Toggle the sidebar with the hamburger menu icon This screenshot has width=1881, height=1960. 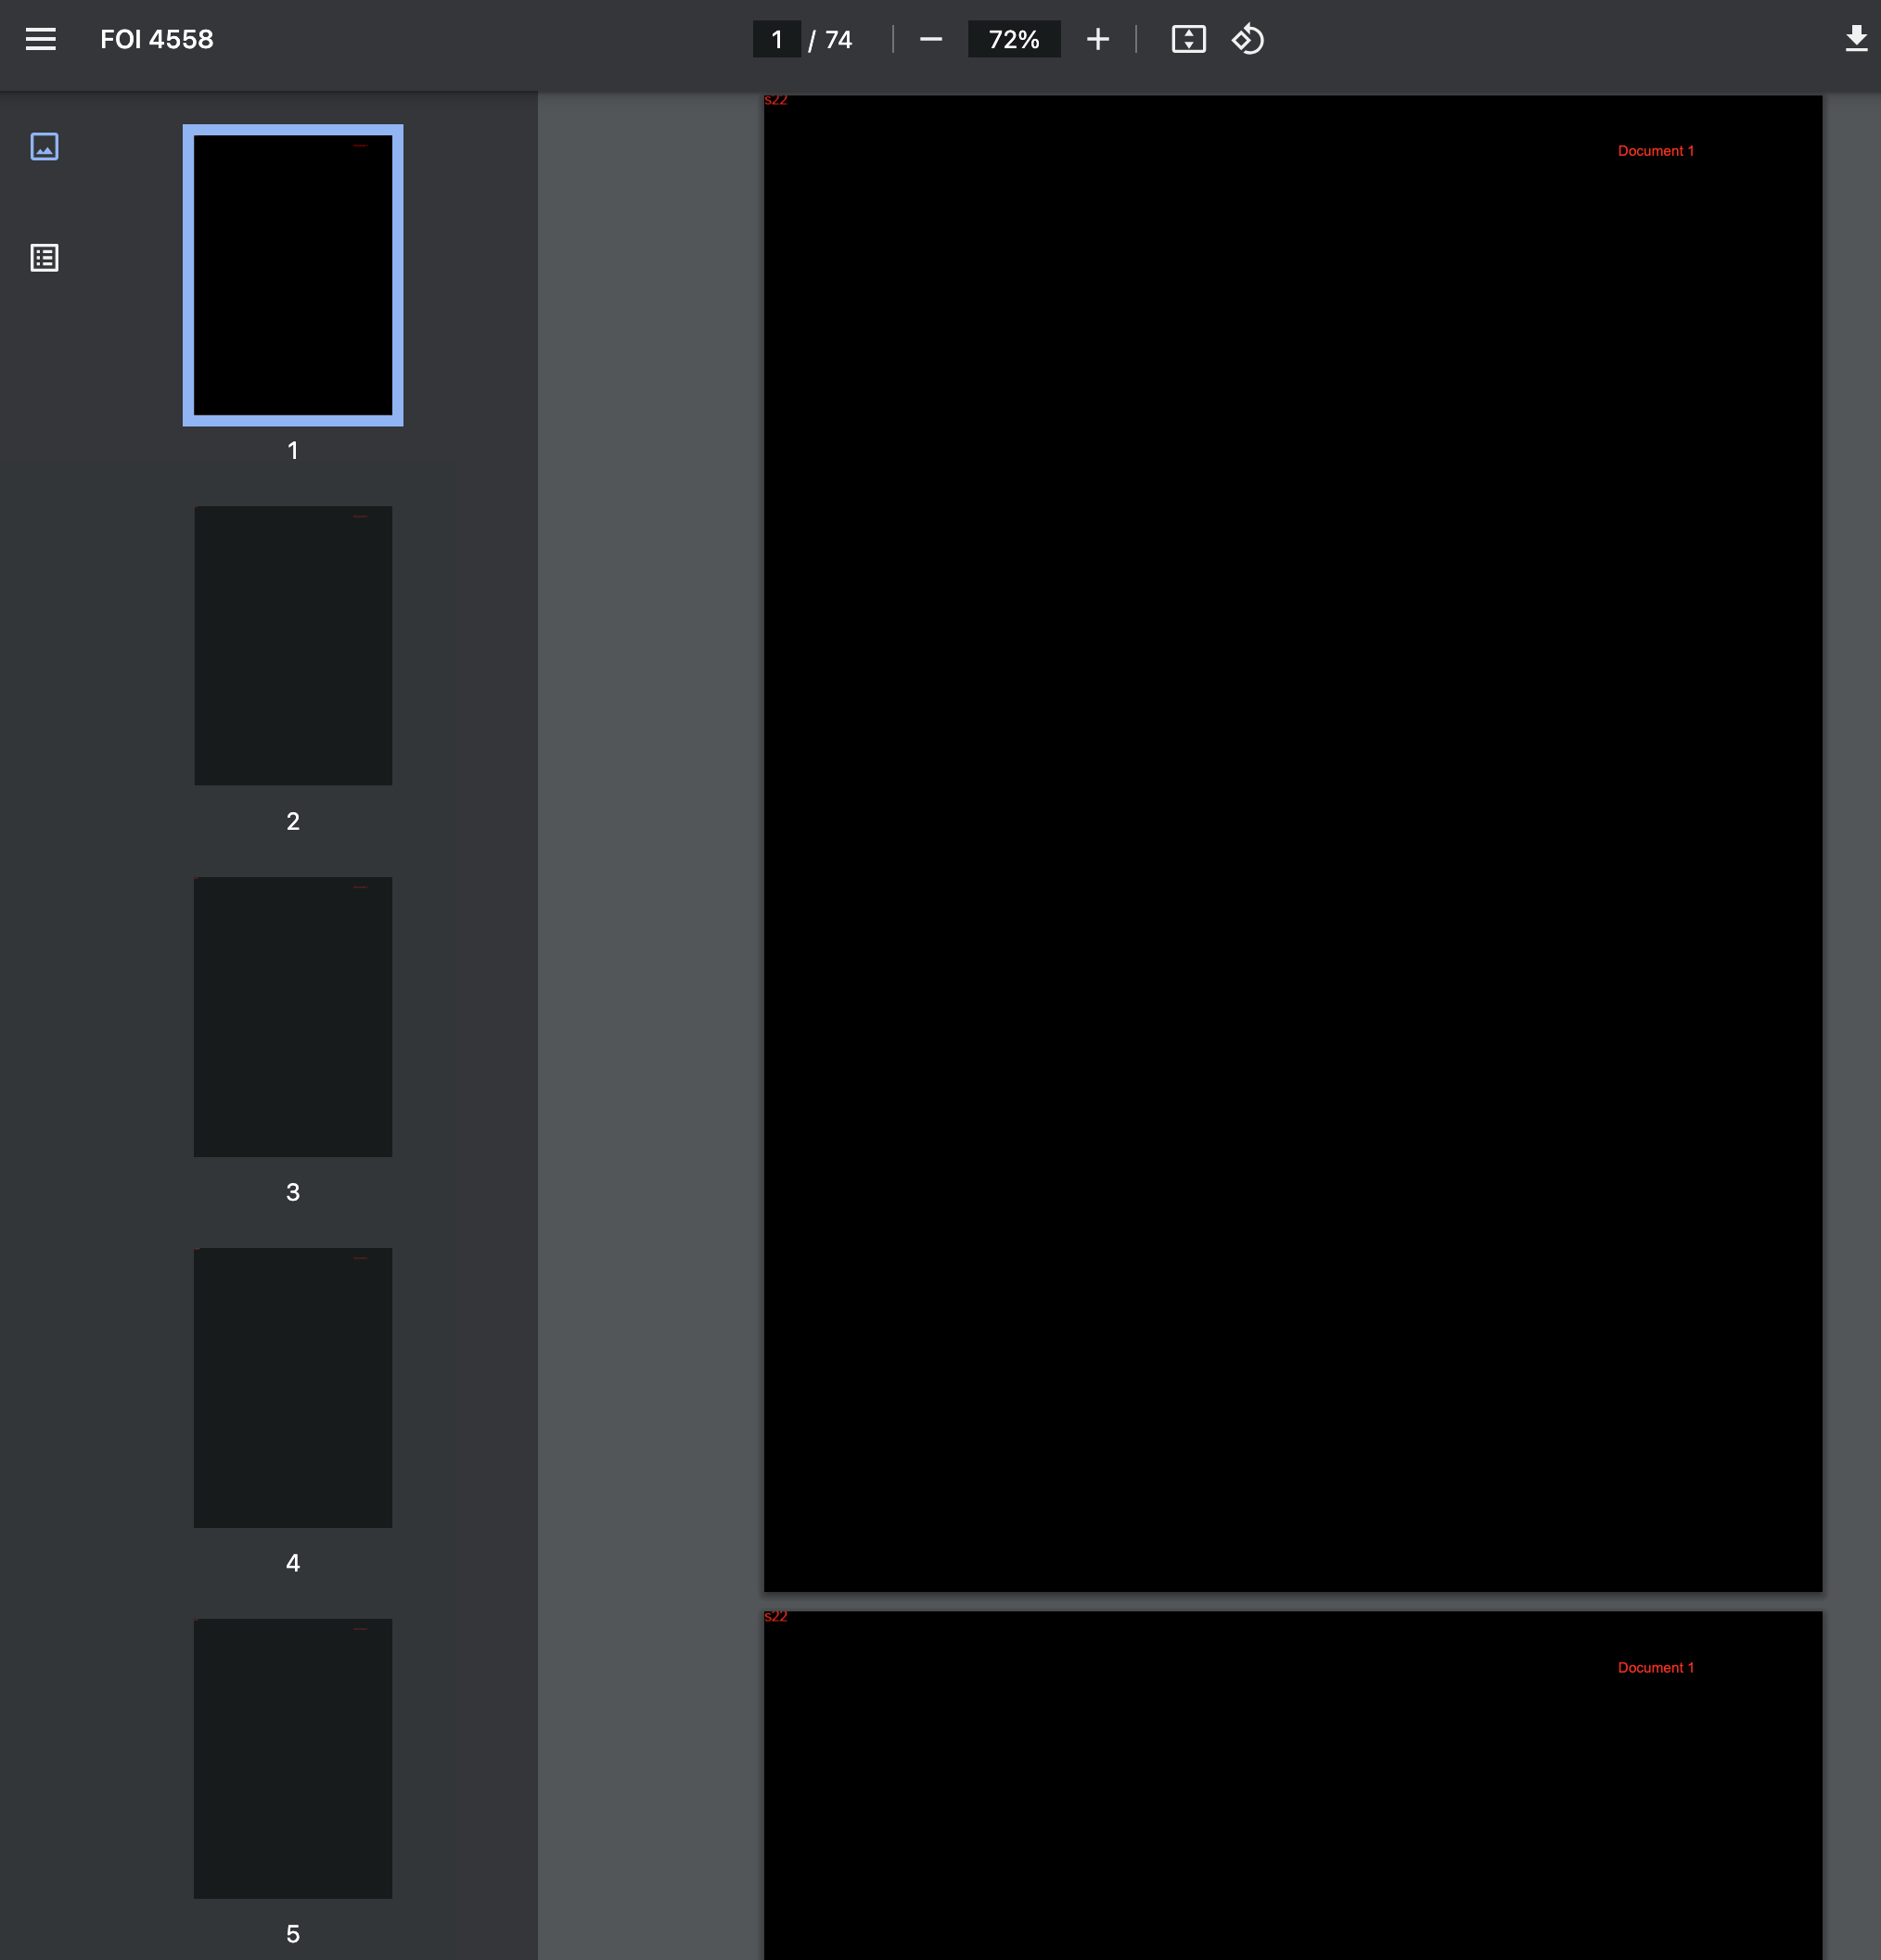coord(40,39)
